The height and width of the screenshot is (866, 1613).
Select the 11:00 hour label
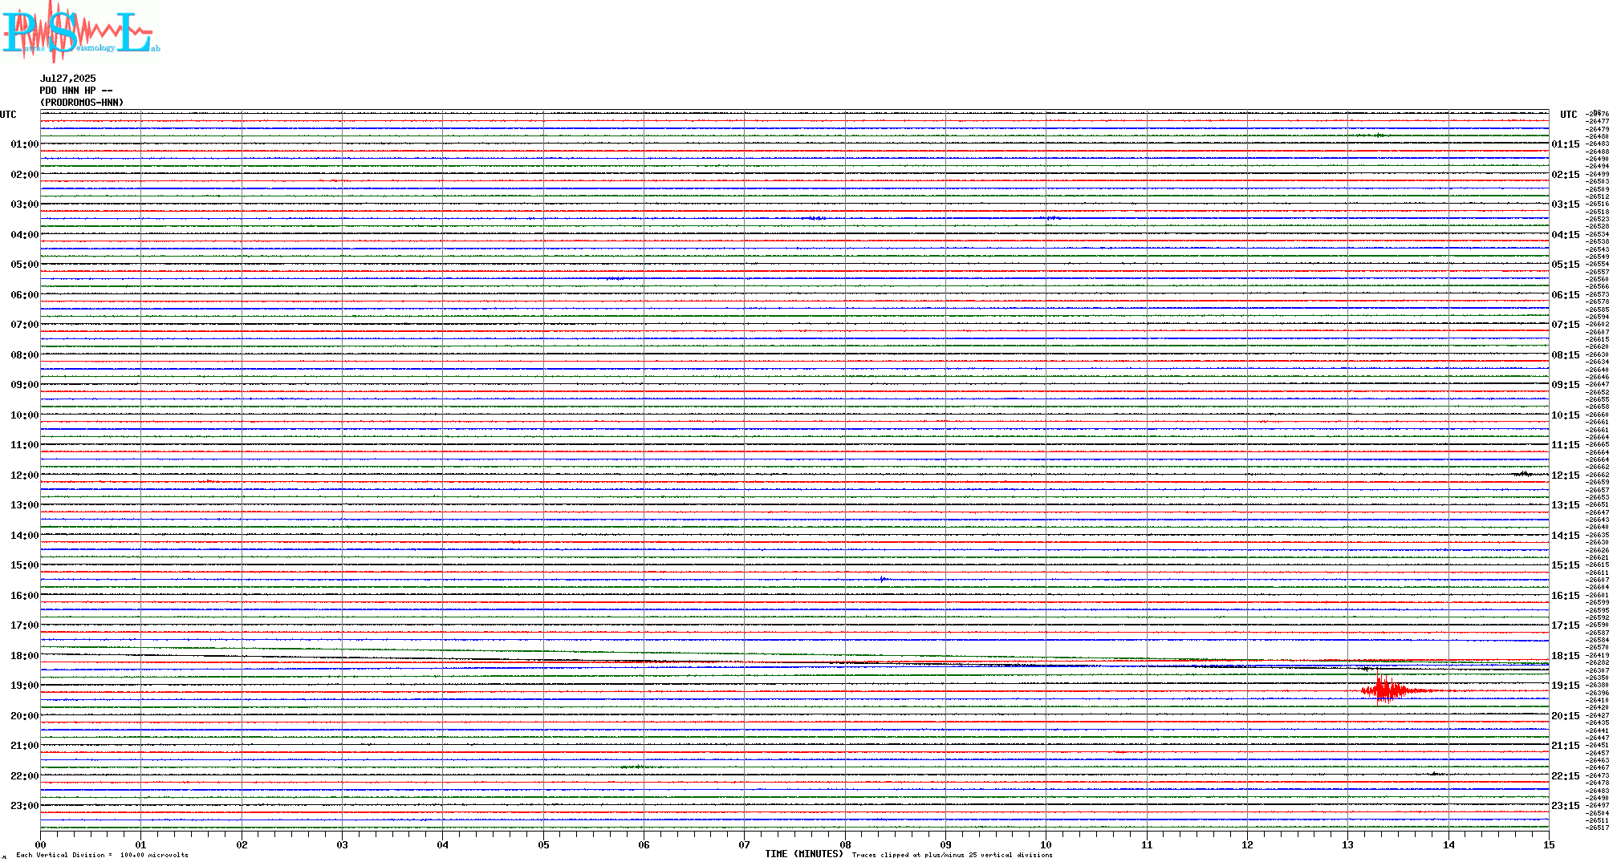(25, 445)
